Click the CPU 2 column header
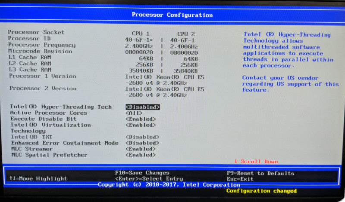 (186, 34)
